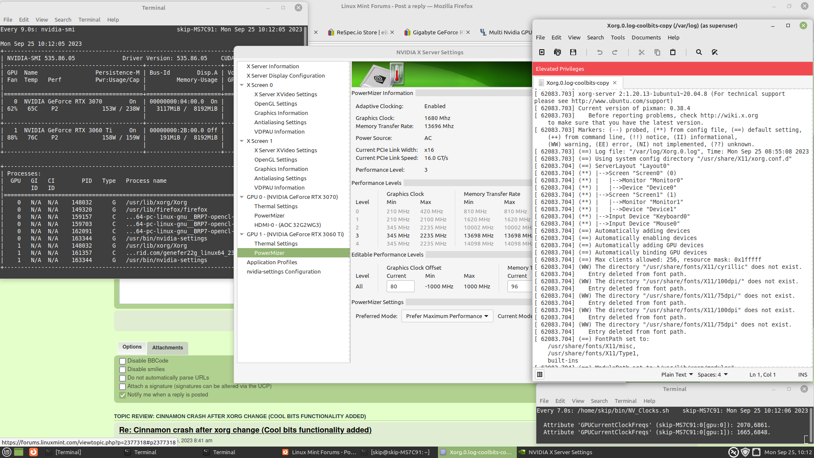Open the Plain Text language dropdown
Screen dimensions: 814x458
677,374
